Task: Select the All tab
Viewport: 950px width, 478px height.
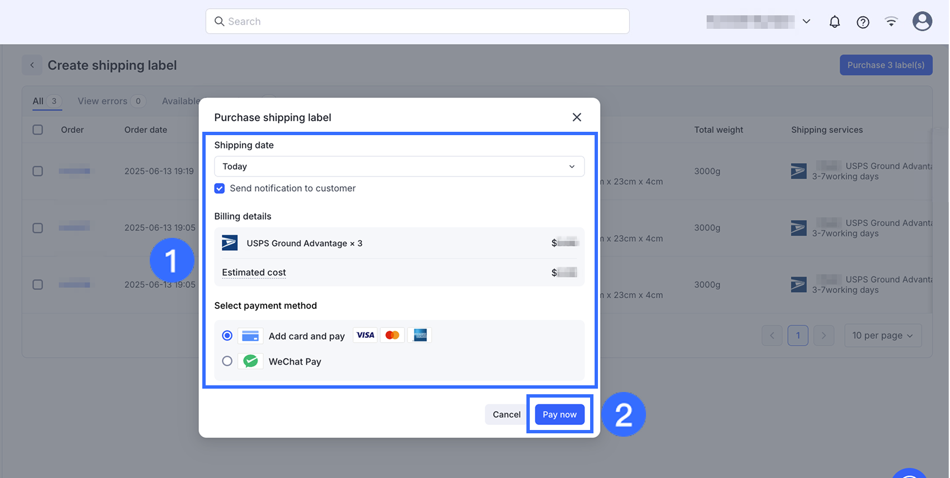Action: (38, 101)
